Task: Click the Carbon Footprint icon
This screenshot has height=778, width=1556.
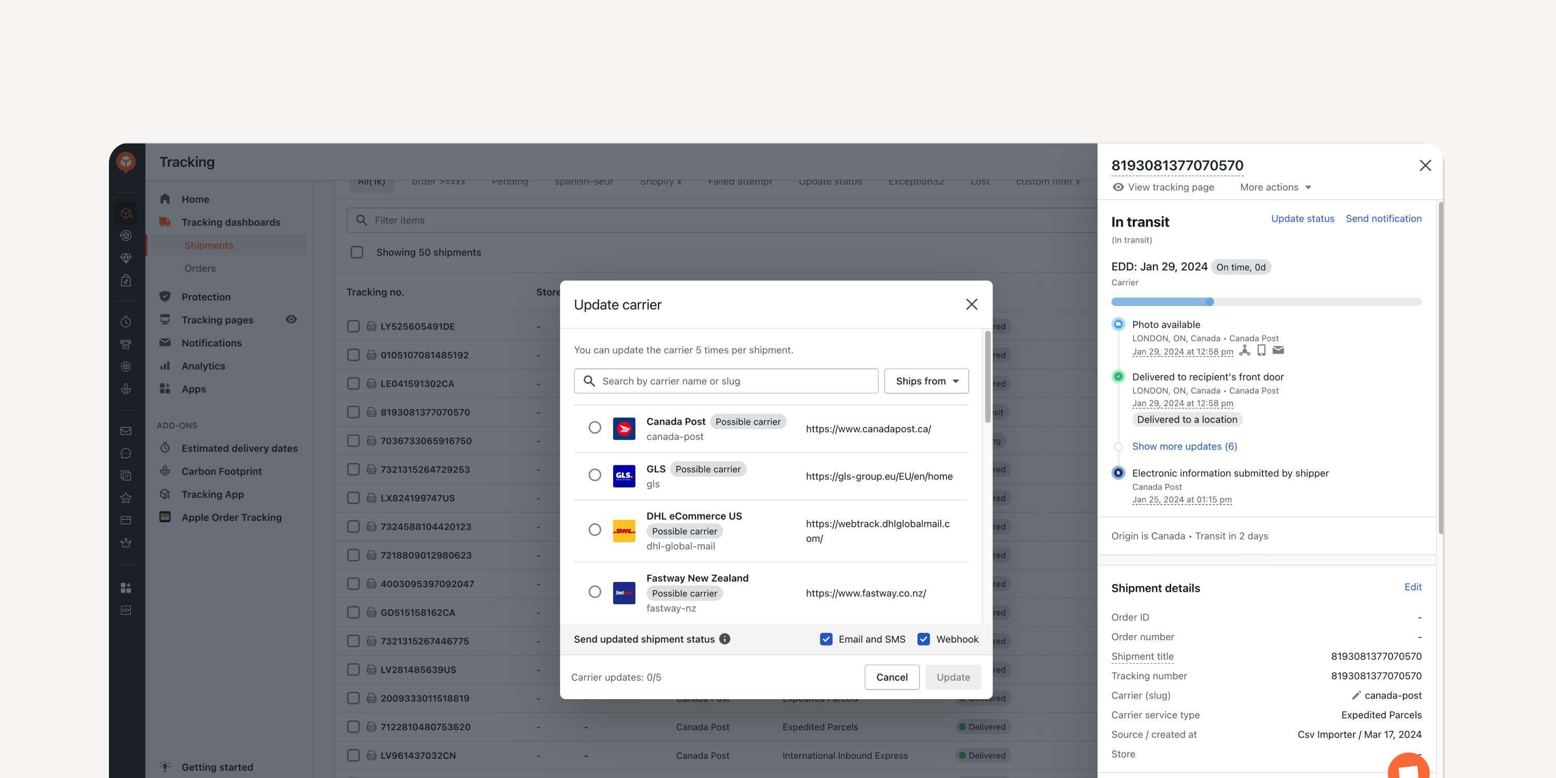Action: tap(165, 471)
